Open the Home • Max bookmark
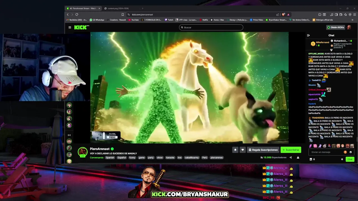The height and width of the screenshot is (201, 358). 217,20
